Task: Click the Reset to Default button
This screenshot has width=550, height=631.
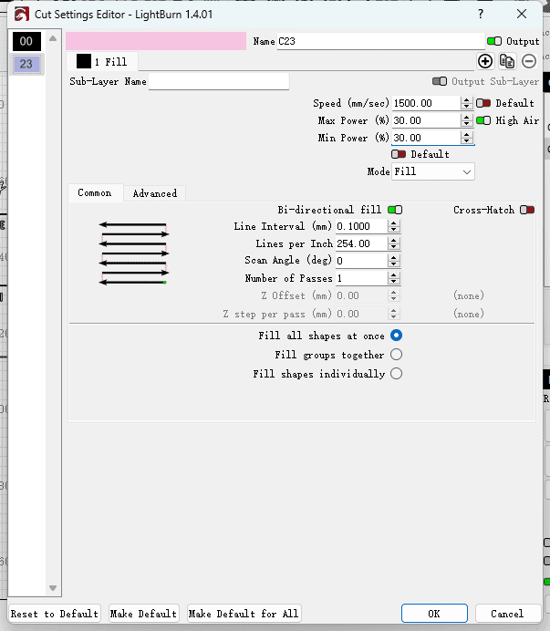Action: coord(55,614)
